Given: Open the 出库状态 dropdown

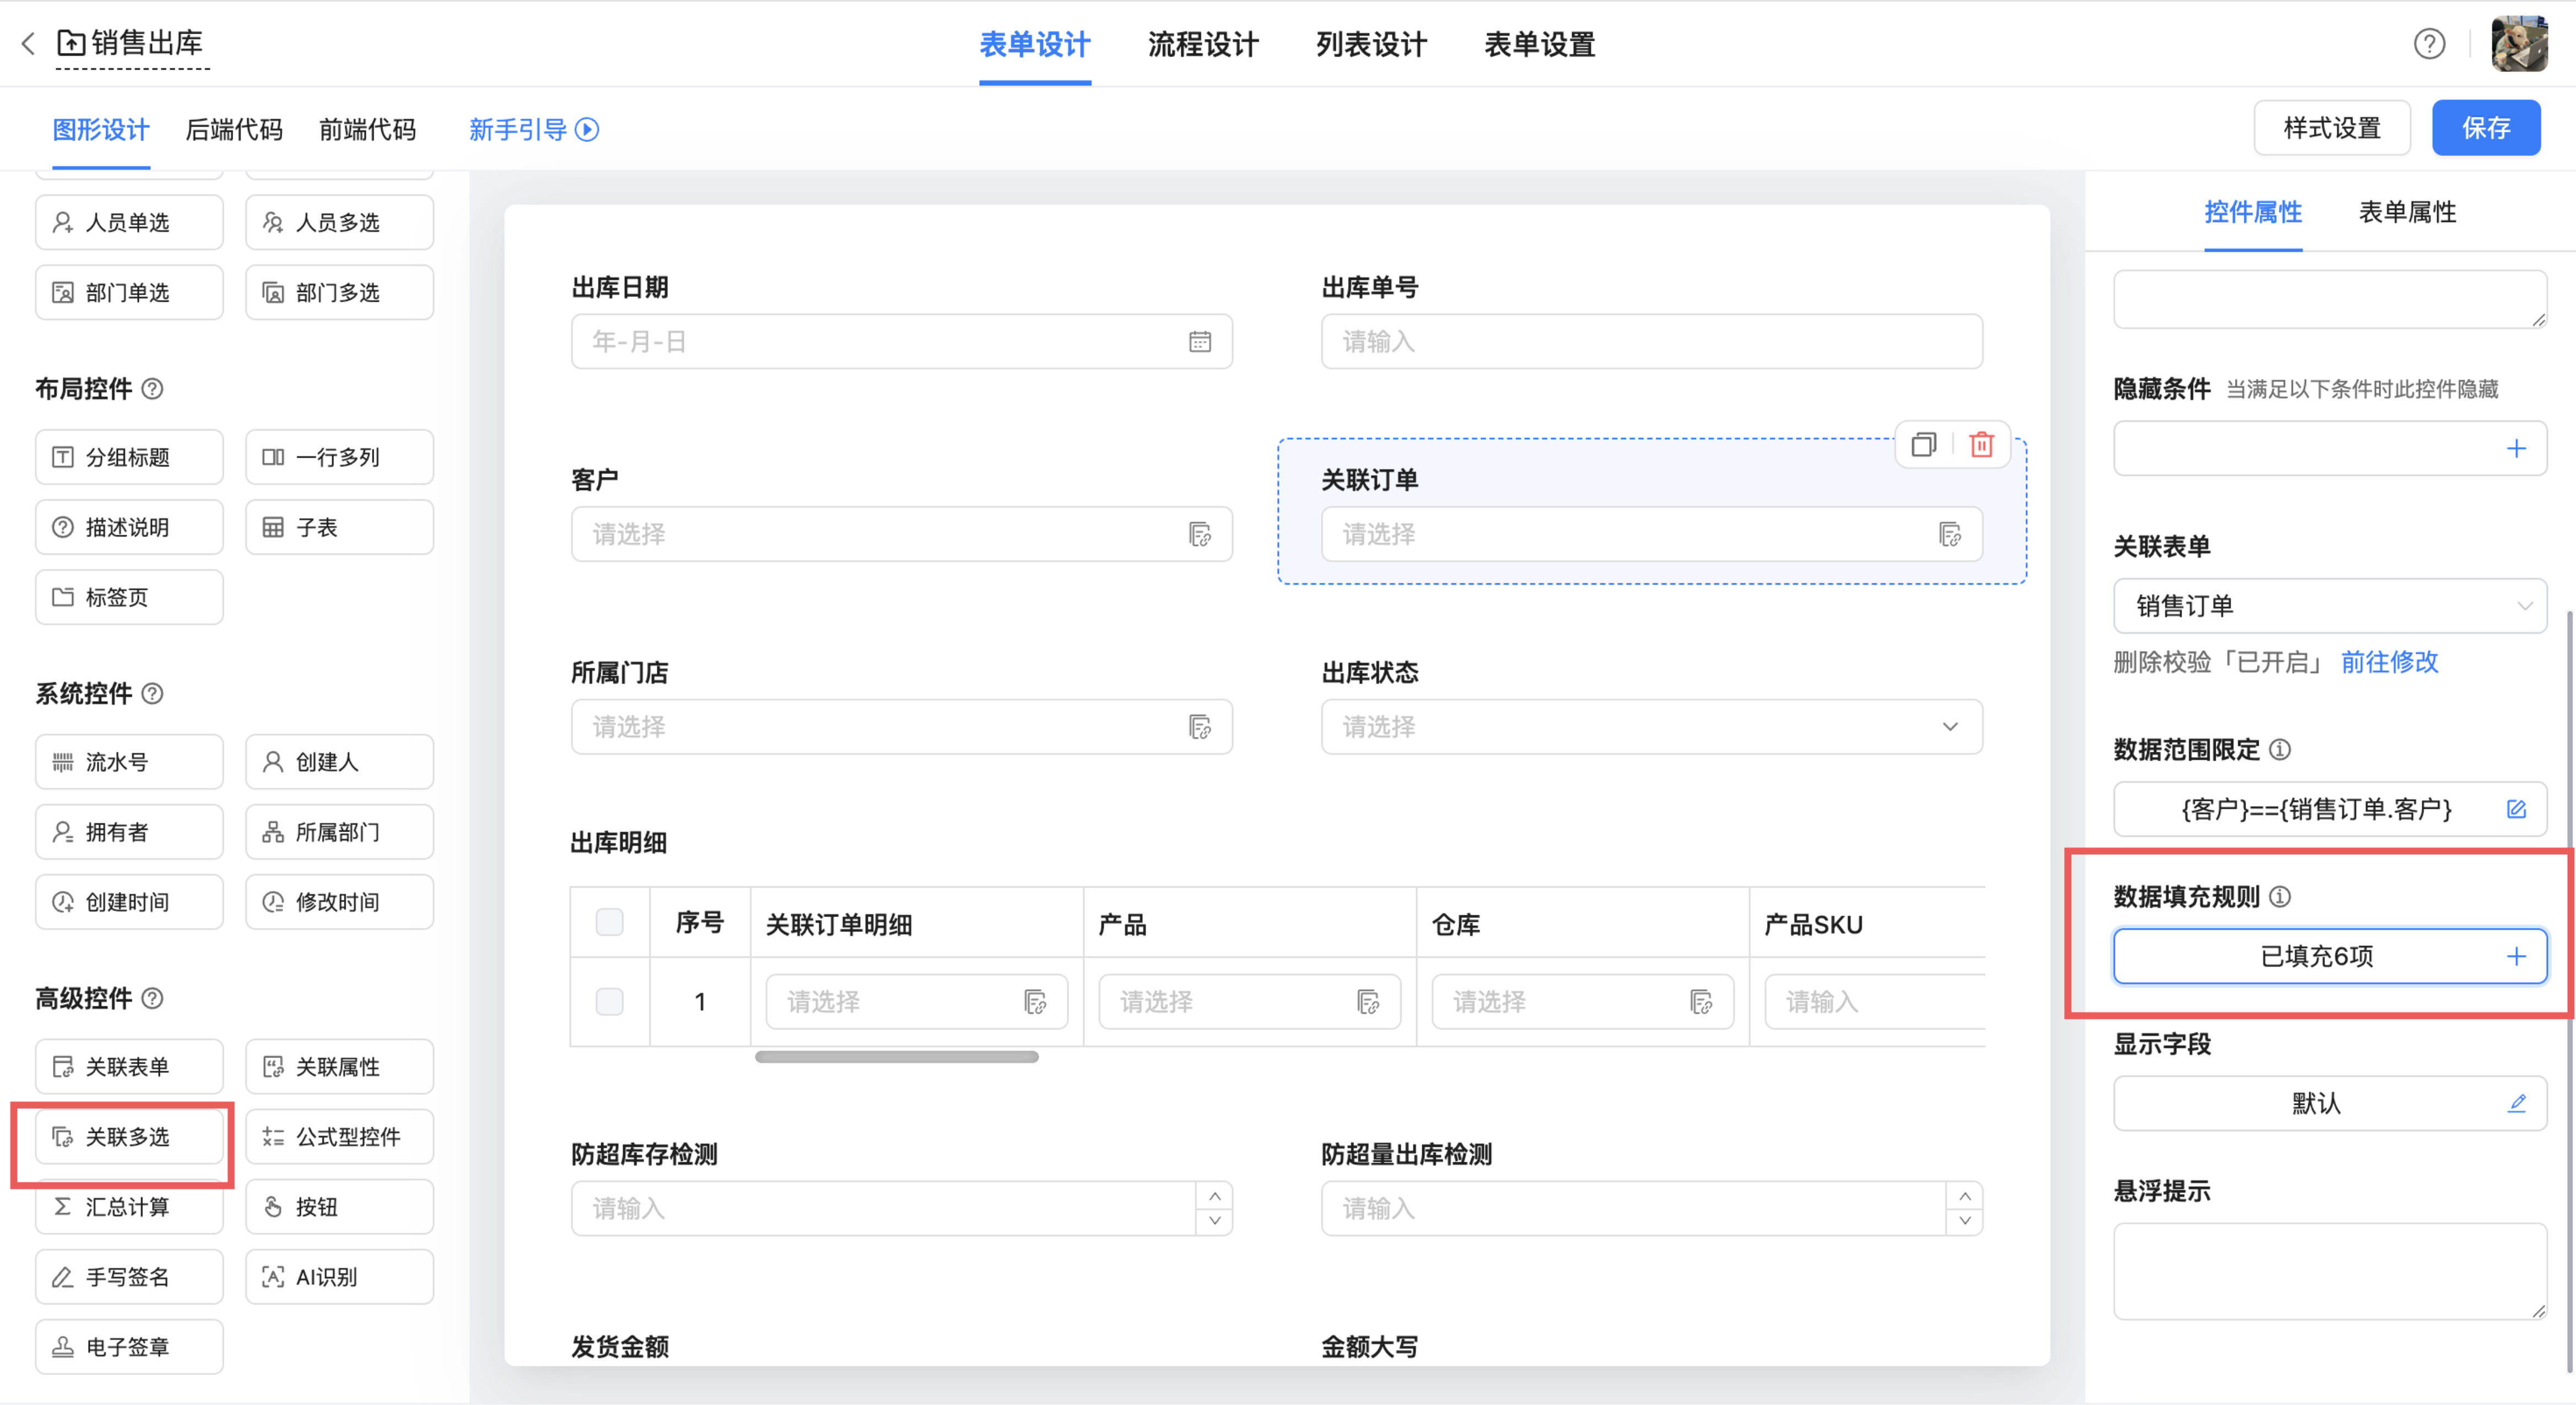Looking at the screenshot, I should (1651, 726).
